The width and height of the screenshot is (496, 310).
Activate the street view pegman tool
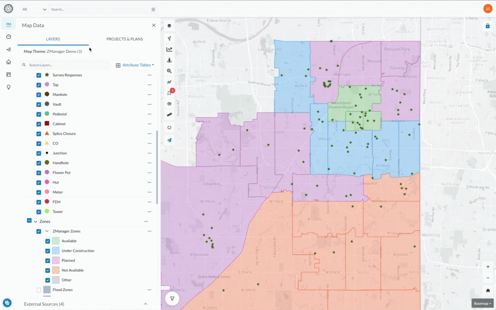(x=170, y=60)
